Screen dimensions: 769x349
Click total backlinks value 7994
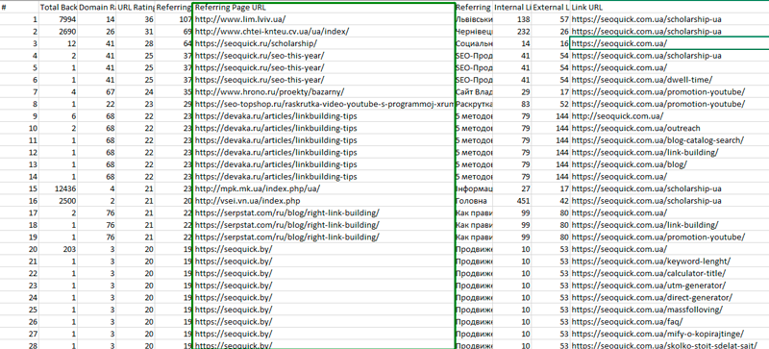click(58, 19)
